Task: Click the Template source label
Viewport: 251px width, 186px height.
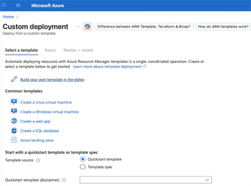Action: point(19,160)
